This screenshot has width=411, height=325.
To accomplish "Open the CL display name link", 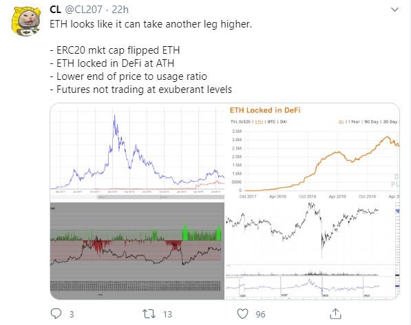I will (x=55, y=10).
